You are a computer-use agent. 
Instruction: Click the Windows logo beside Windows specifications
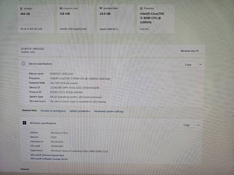[x=25, y=123]
